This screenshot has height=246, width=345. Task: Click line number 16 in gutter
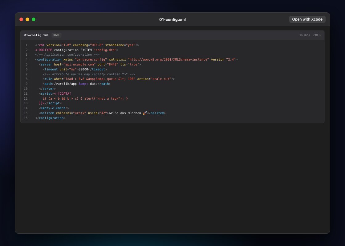tap(26, 118)
